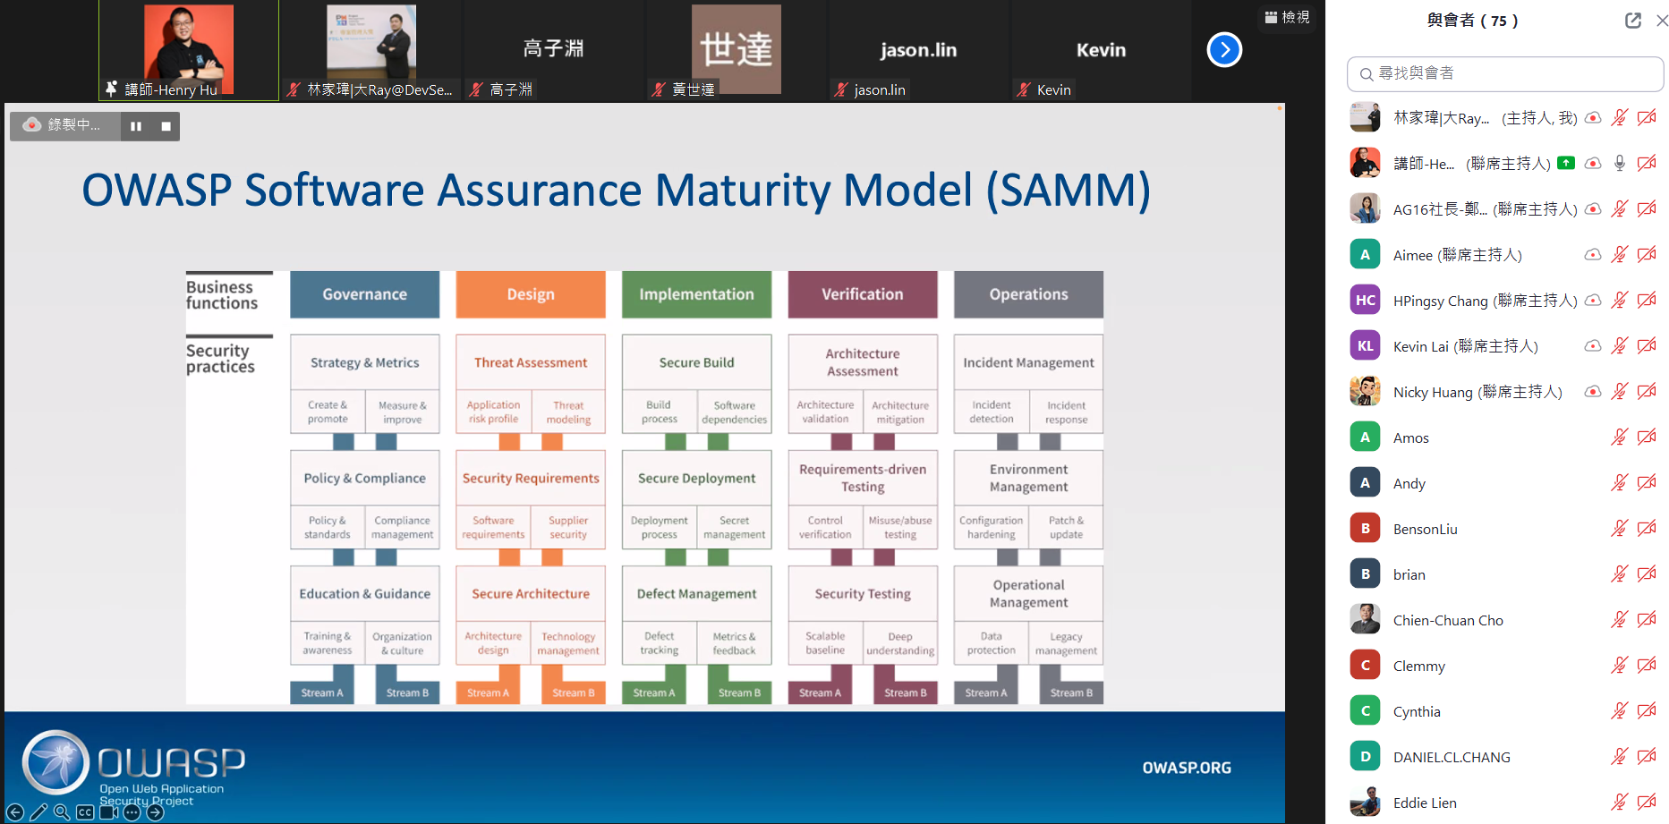Open the View layout menu
This screenshot has height=824, width=1669.
point(1287,17)
